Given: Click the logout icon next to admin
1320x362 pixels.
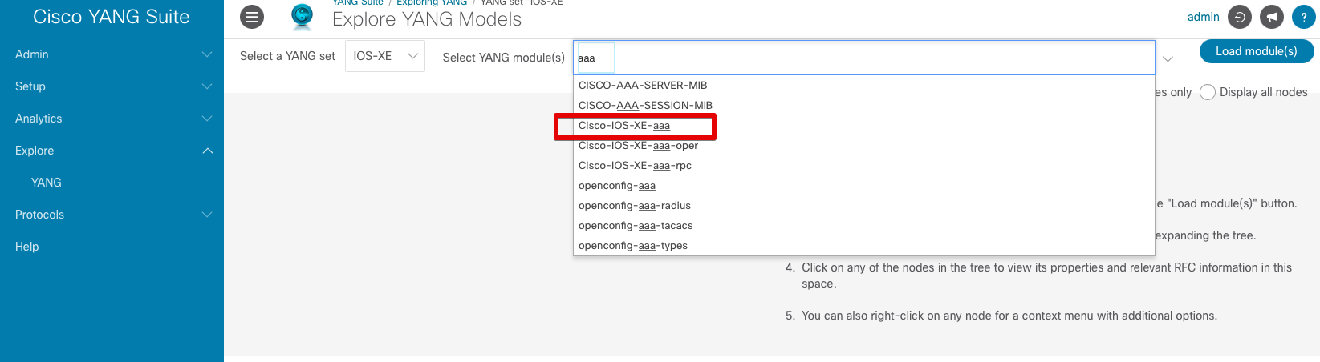Looking at the screenshot, I should [x=1240, y=17].
